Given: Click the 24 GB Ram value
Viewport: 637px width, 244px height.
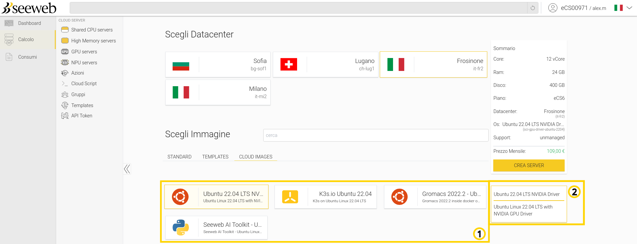Looking at the screenshot, I should click(x=558, y=72).
